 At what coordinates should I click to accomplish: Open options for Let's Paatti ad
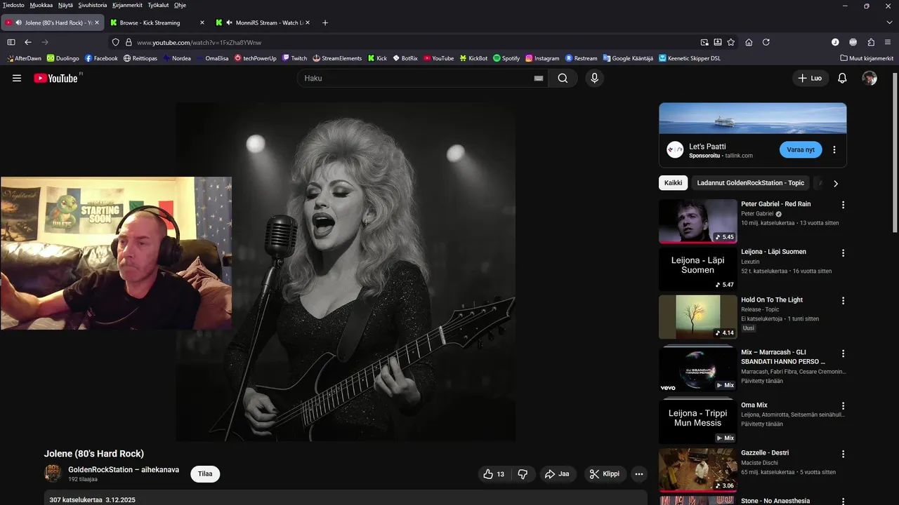click(834, 149)
